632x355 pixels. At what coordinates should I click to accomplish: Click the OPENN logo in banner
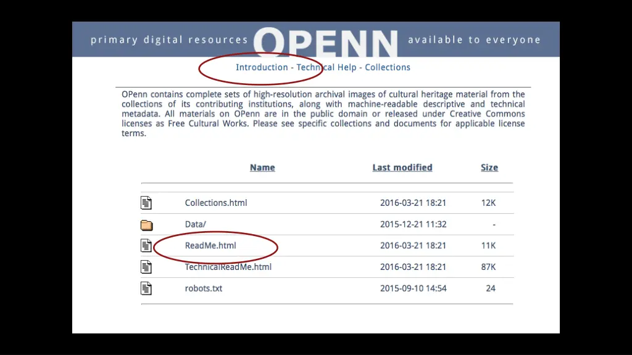click(x=325, y=43)
